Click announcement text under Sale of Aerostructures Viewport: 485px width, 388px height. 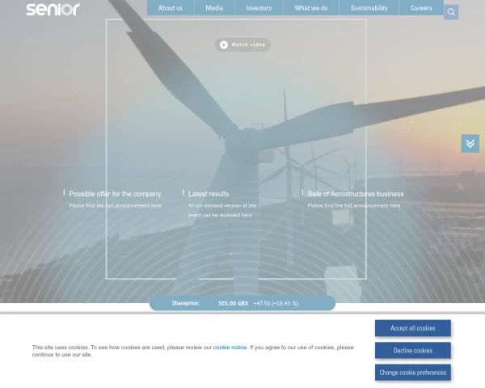pos(354,205)
